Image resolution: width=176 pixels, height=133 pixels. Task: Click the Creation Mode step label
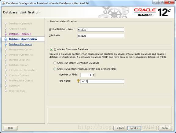coord(17,29)
